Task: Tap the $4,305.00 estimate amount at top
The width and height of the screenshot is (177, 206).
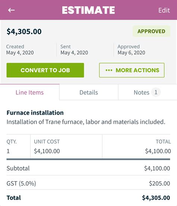Action: pyautogui.click(x=24, y=32)
